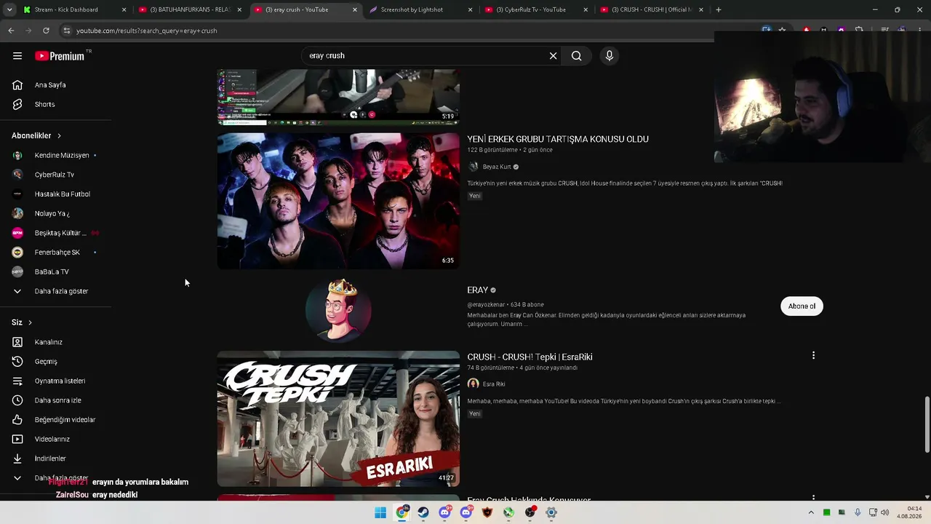931x524 pixels.
Task: Open Windows Start menu
Action: tap(380, 512)
